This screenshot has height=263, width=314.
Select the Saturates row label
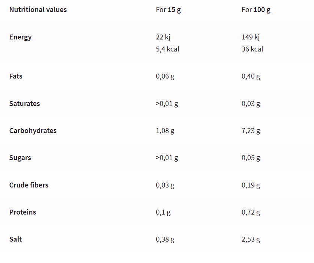[x=25, y=104]
